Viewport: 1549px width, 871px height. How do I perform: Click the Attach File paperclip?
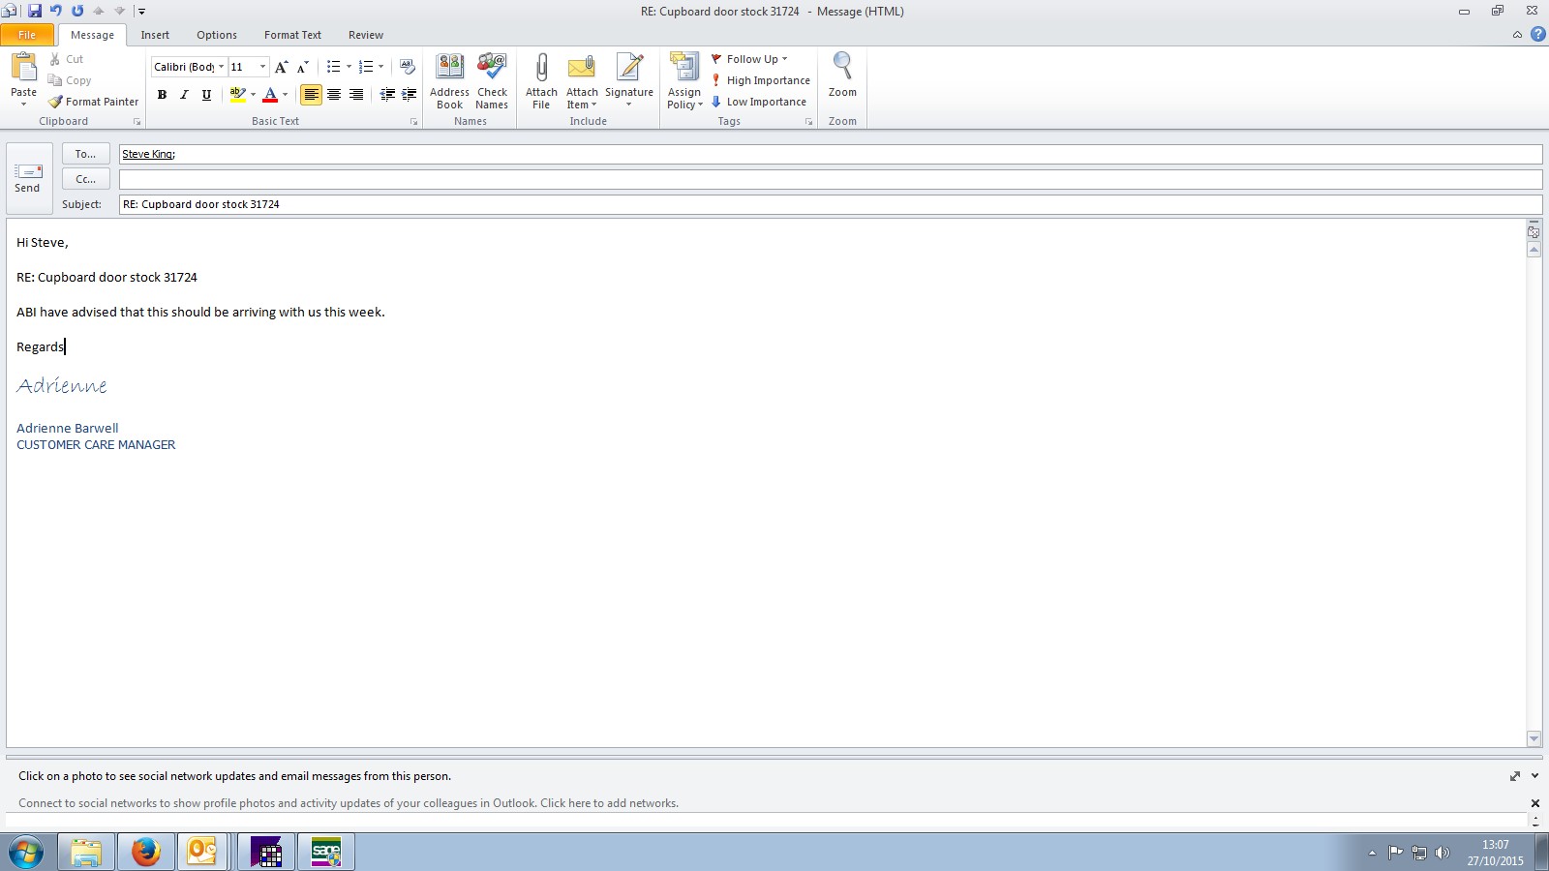click(541, 81)
